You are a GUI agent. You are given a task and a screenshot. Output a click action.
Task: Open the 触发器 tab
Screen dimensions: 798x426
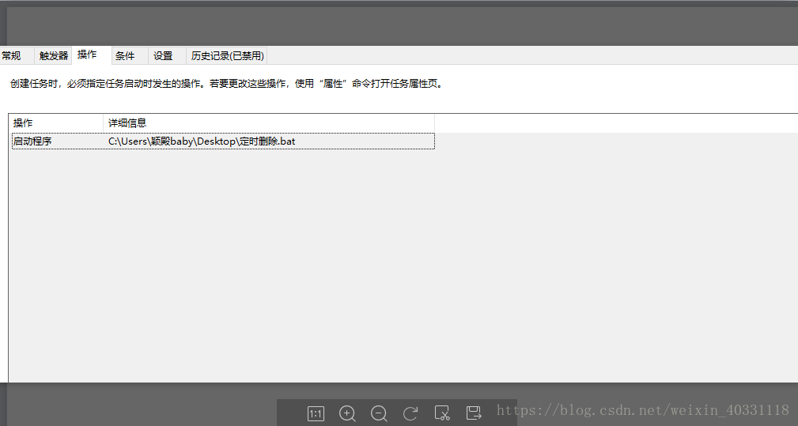tap(54, 56)
